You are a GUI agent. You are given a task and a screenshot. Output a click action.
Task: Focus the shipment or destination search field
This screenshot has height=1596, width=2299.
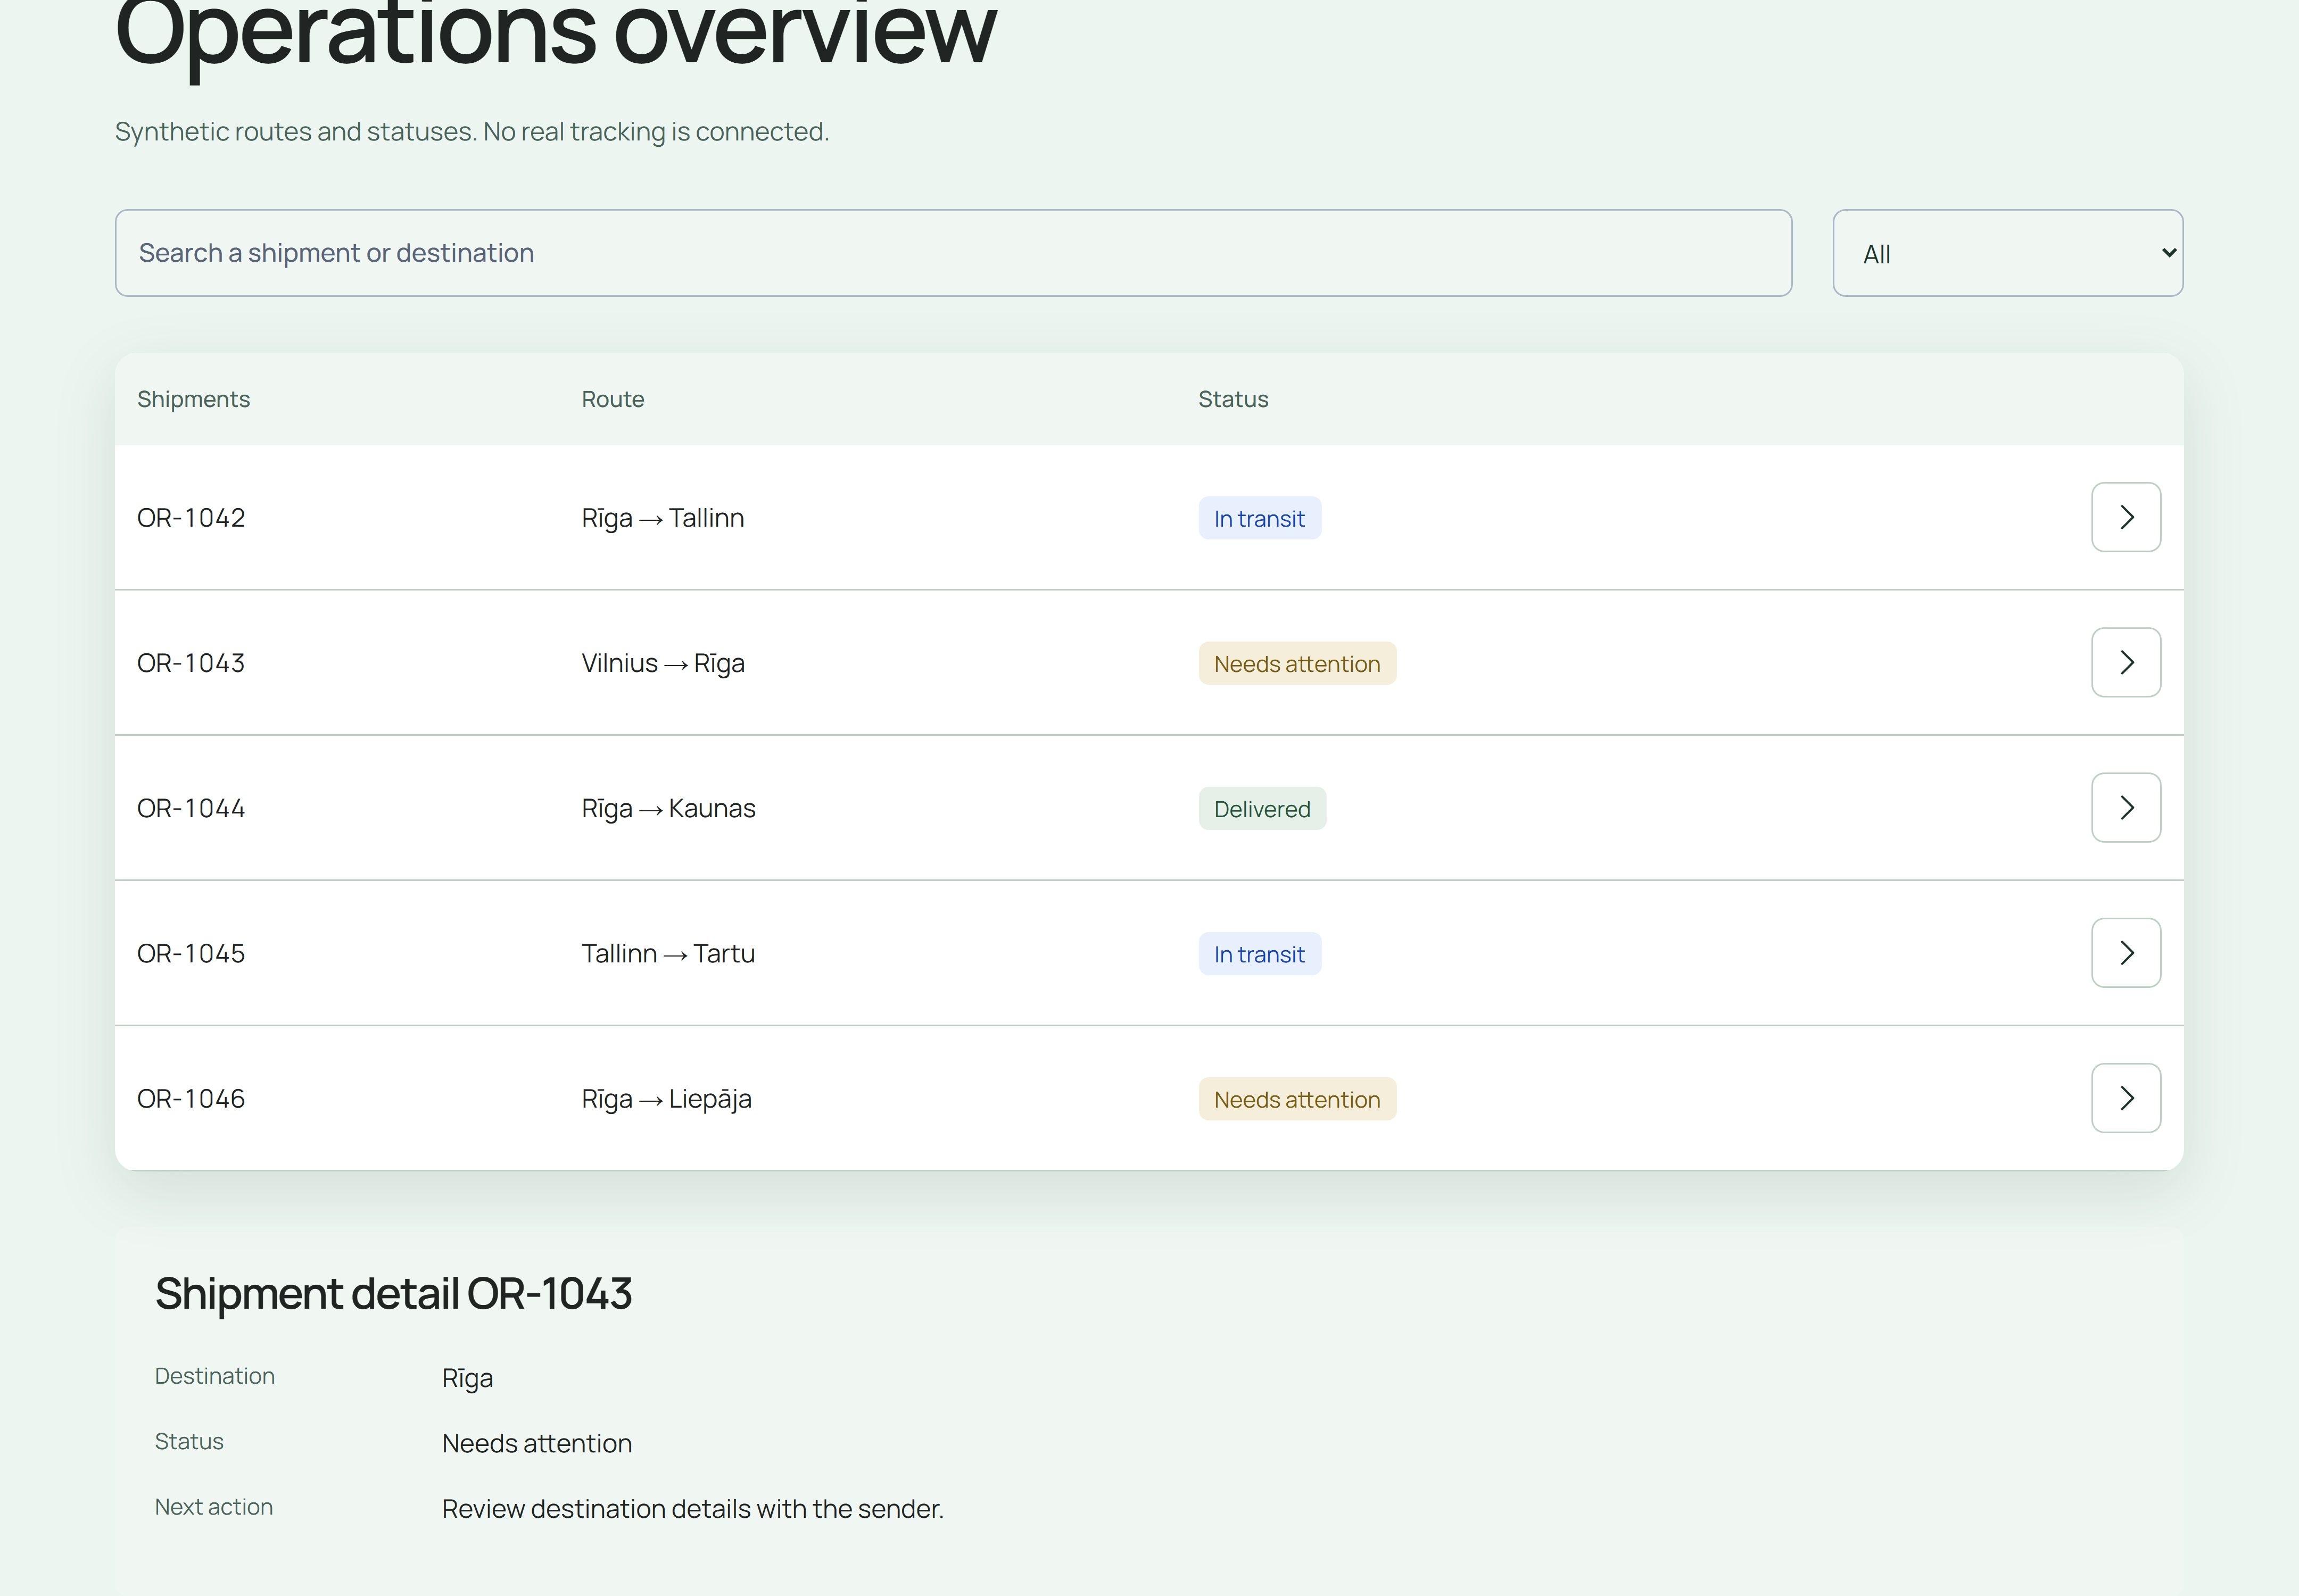click(954, 253)
